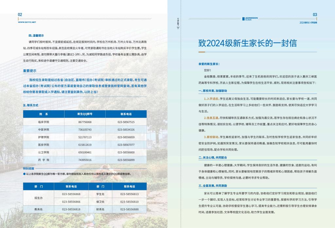Click the '护理学院' cell
335x228 pixels.
tap(44, 137)
